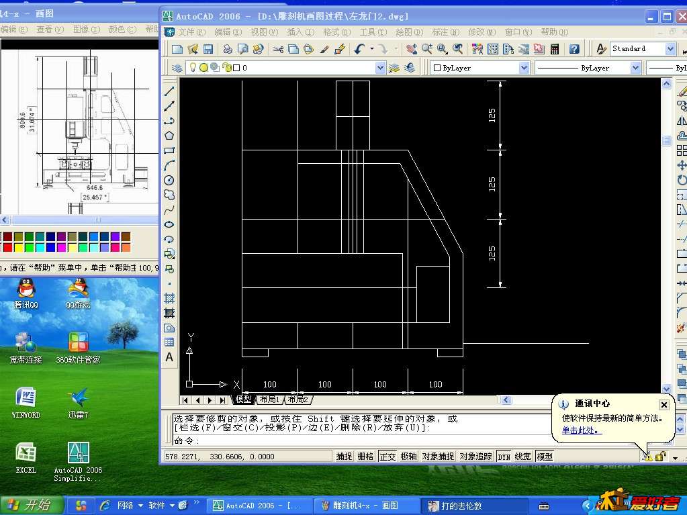
Task: Select the Line draw tool in AutoCAD
Action: (x=169, y=91)
